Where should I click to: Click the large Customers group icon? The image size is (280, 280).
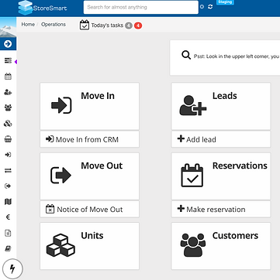point(193,245)
